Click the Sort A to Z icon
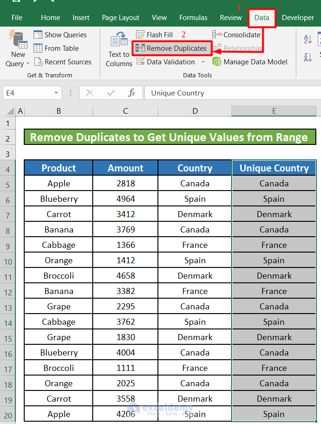The width and height of the screenshot is (321, 424). coord(308,40)
